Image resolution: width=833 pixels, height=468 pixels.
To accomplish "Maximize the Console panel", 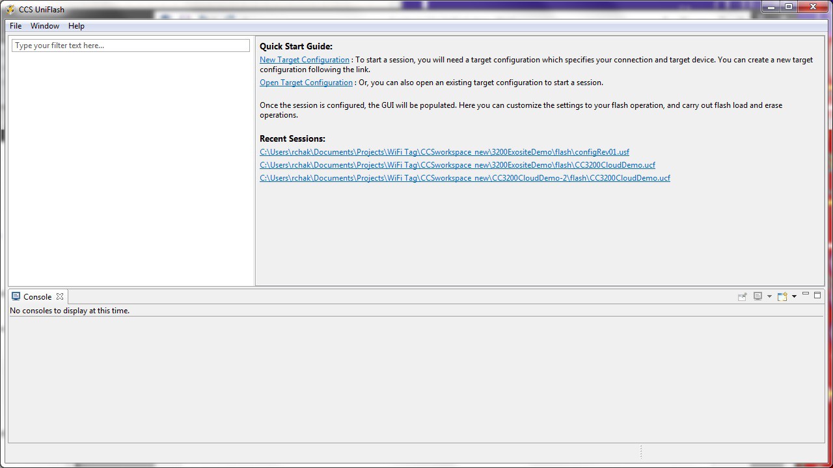I will click(x=817, y=295).
